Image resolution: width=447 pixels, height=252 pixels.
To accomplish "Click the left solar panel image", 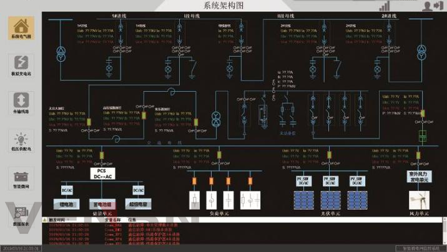I will (304, 200).
